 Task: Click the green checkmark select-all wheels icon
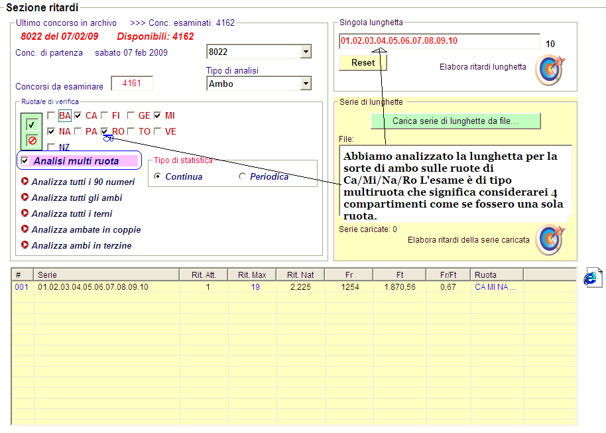pyautogui.click(x=31, y=124)
